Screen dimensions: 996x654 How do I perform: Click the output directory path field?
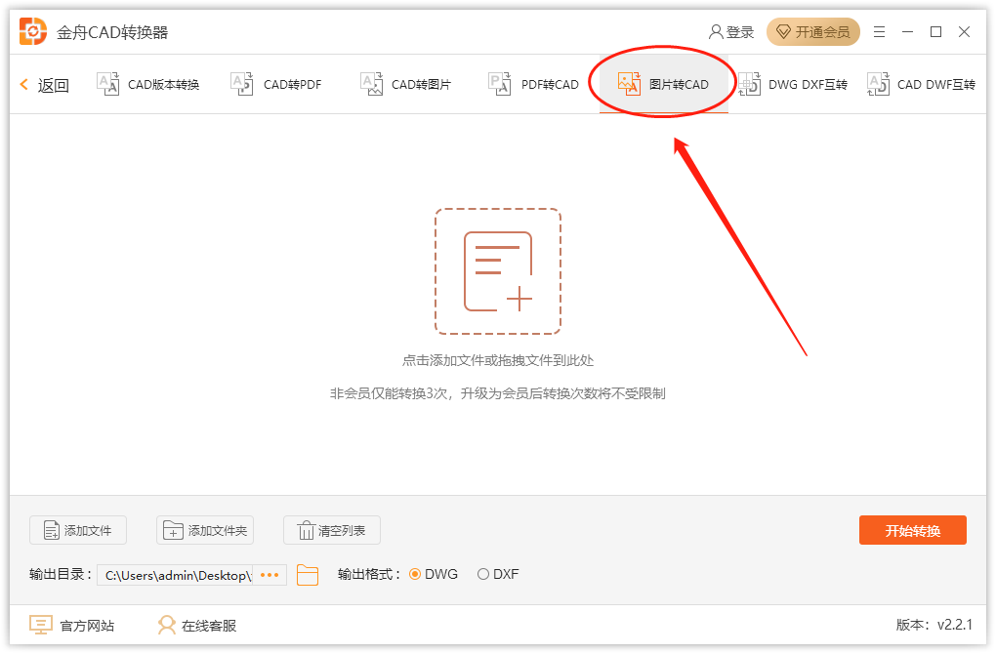coord(175,575)
